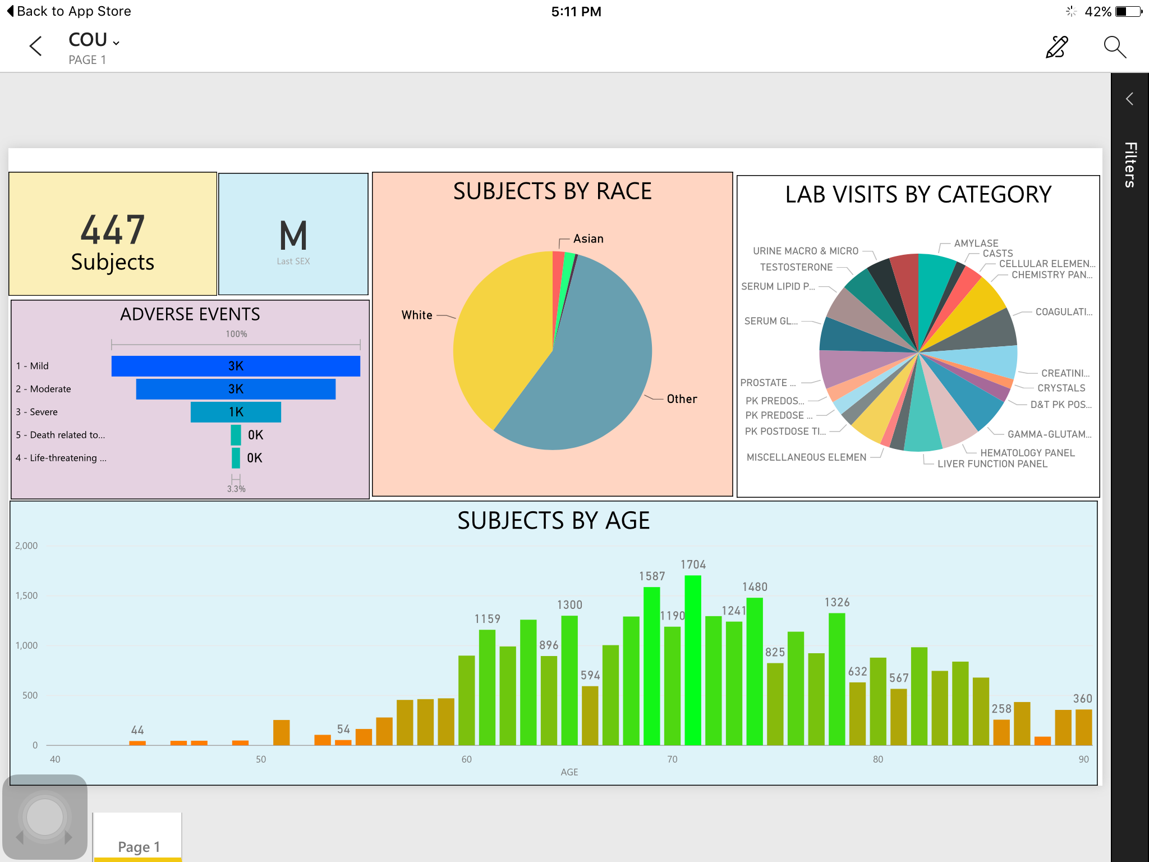Select the 1 - Mild funnel bar

(x=236, y=366)
